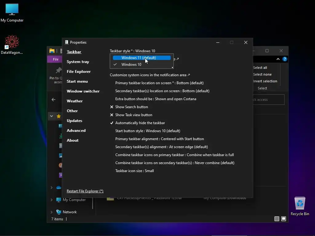Open the Taskbar settings section
The image size is (315, 236).
pyautogui.click(x=74, y=52)
